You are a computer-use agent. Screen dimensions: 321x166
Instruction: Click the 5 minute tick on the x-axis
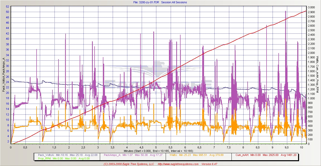click(x=156, y=147)
